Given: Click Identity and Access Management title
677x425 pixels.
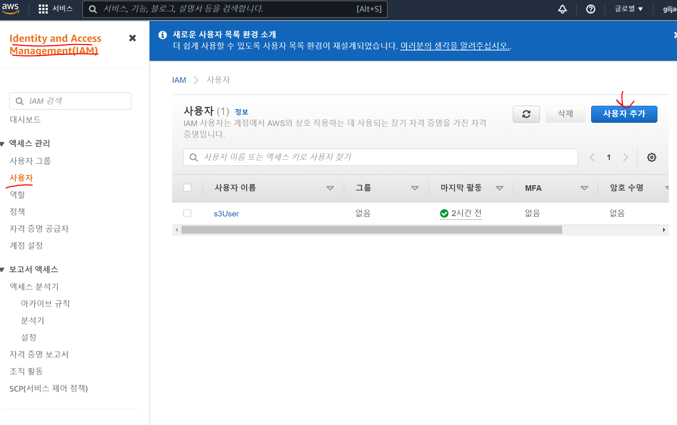Looking at the screenshot, I should (55, 44).
